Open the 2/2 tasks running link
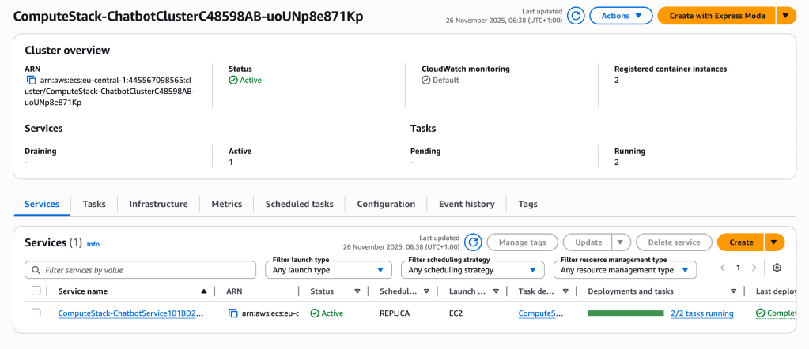This screenshot has height=349, width=809. click(701, 313)
